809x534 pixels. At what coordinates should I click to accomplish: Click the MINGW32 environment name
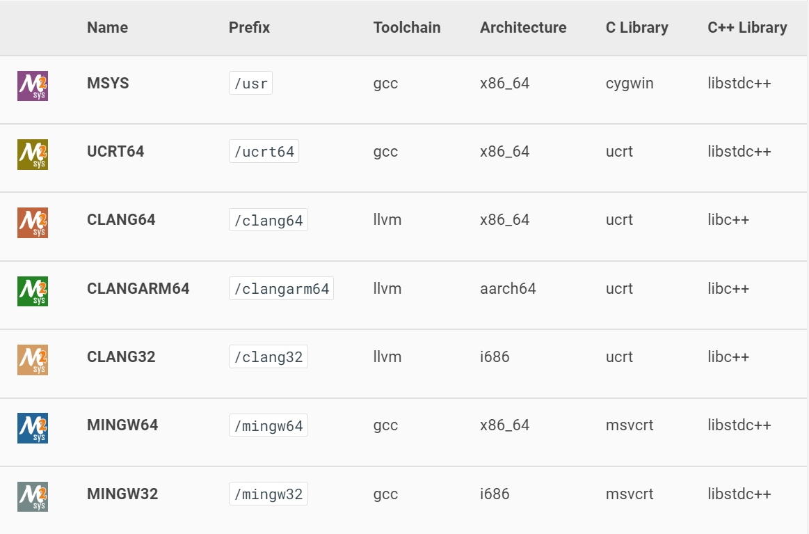click(122, 494)
